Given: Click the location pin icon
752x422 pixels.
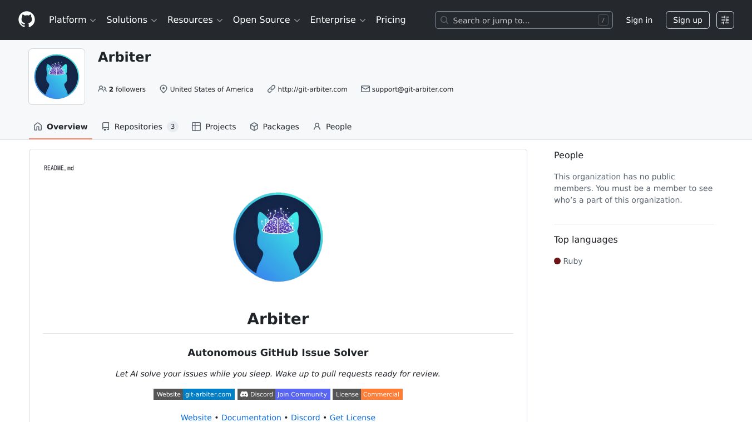Looking at the screenshot, I should click(164, 89).
